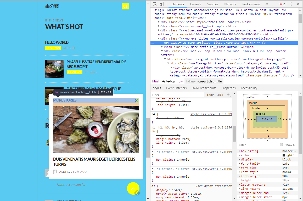Screen dimensions: 303x201
Task: Open the Event Listeners tab
Action: pyautogui.click(x=176, y=88)
